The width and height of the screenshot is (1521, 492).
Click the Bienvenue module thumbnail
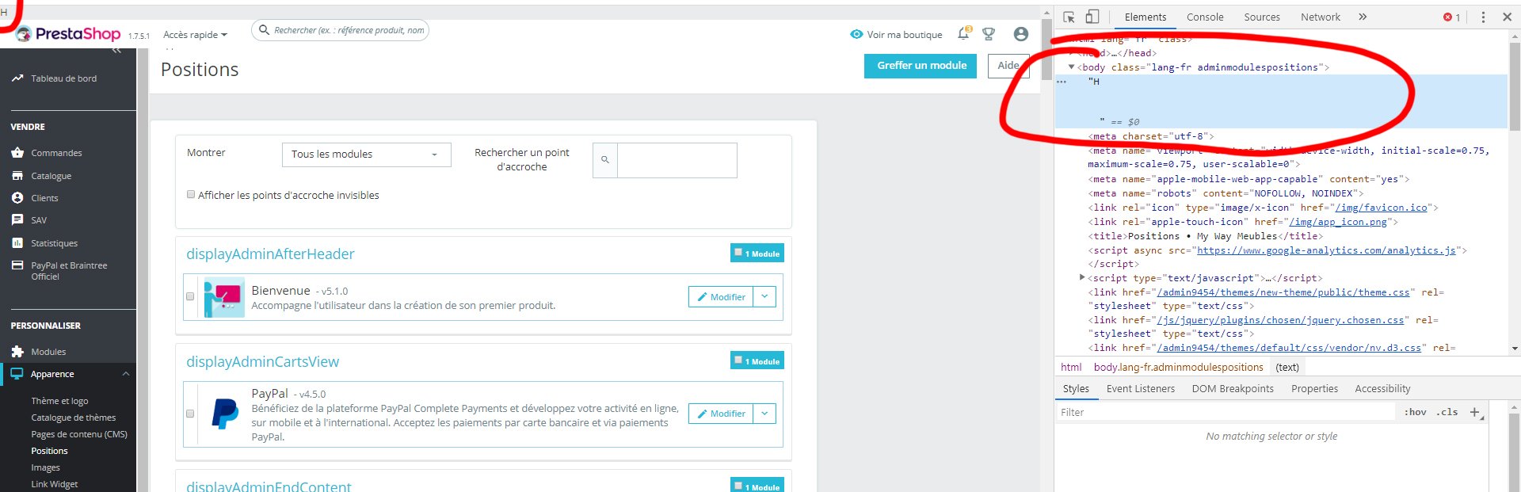[224, 298]
